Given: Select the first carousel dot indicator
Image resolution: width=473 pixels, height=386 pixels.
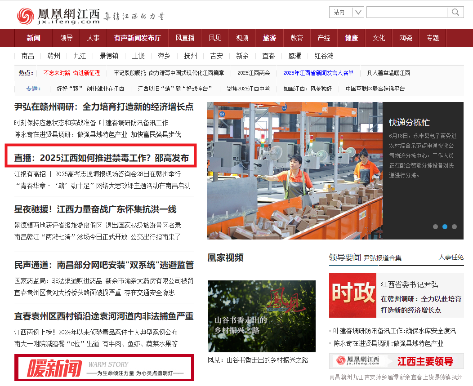Looking at the screenshot, I should [x=435, y=227].
